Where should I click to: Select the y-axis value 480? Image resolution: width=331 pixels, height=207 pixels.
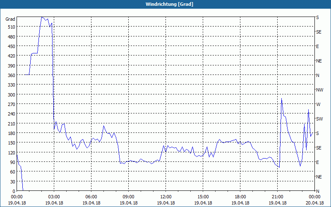(x=11, y=37)
